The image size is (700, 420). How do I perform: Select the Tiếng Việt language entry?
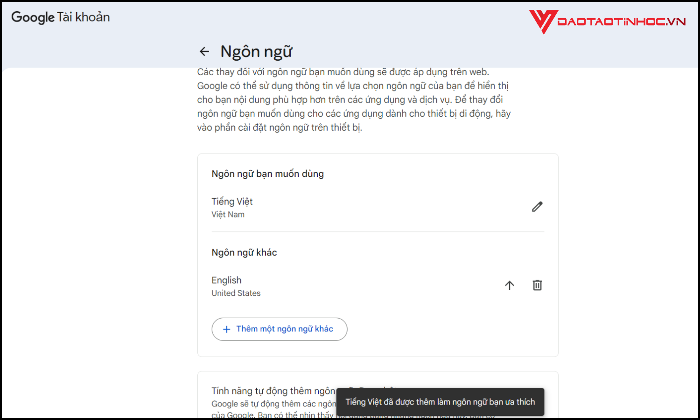coord(232,201)
